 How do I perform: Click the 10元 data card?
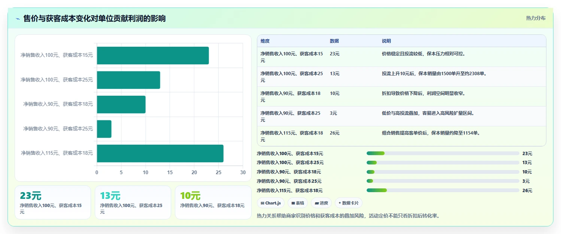point(213,202)
